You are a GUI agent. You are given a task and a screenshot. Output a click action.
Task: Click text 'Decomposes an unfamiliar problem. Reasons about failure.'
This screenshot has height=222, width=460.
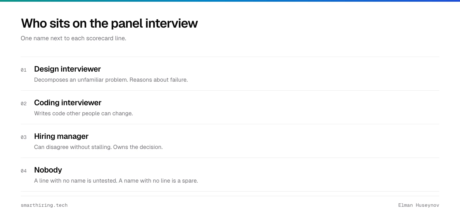pyautogui.click(x=111, y=80)
